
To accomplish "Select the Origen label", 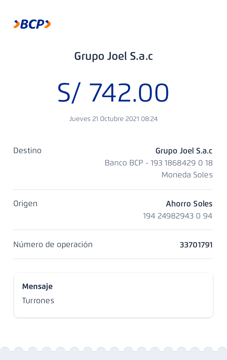I will pos(25,204).
